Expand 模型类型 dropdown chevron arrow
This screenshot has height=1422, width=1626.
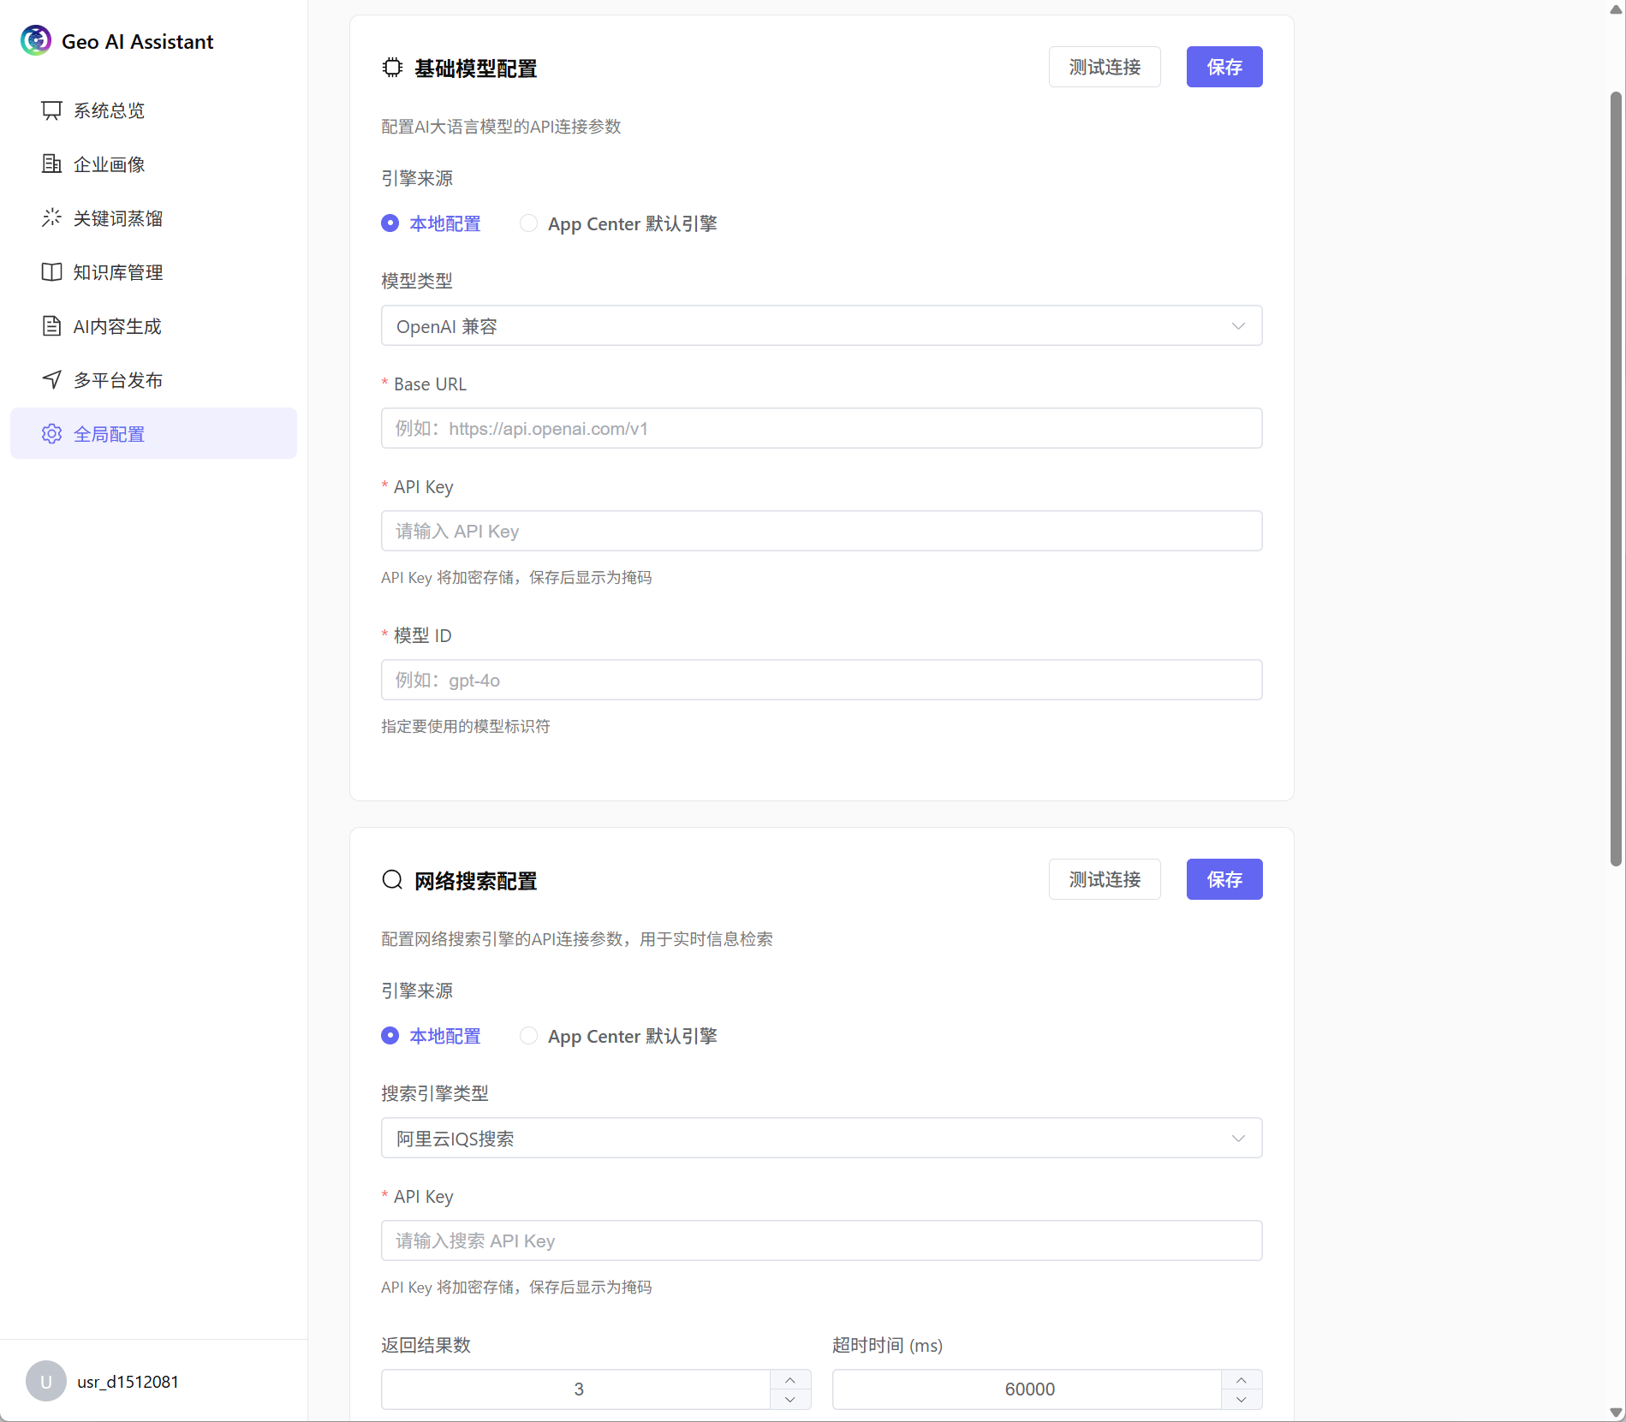click(x=1238, y=326)
